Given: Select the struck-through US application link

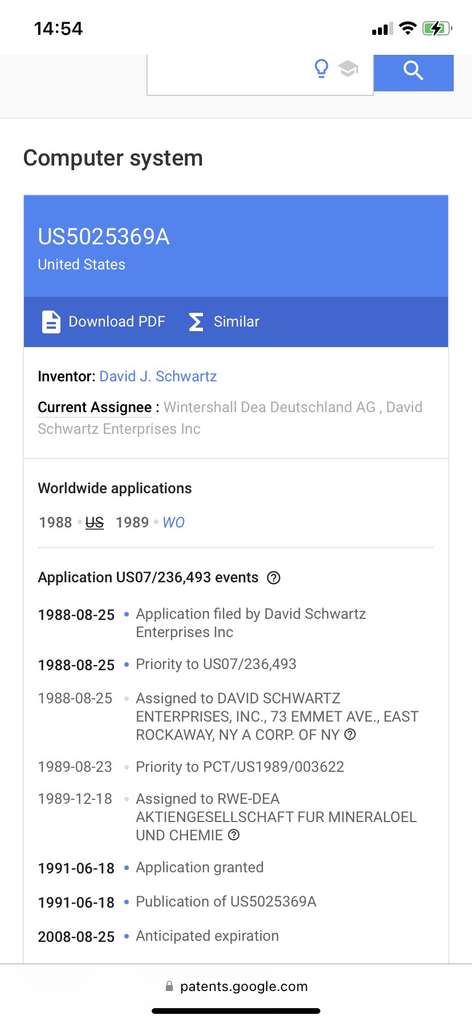Looking at the screenshot, I should [95, 523].
